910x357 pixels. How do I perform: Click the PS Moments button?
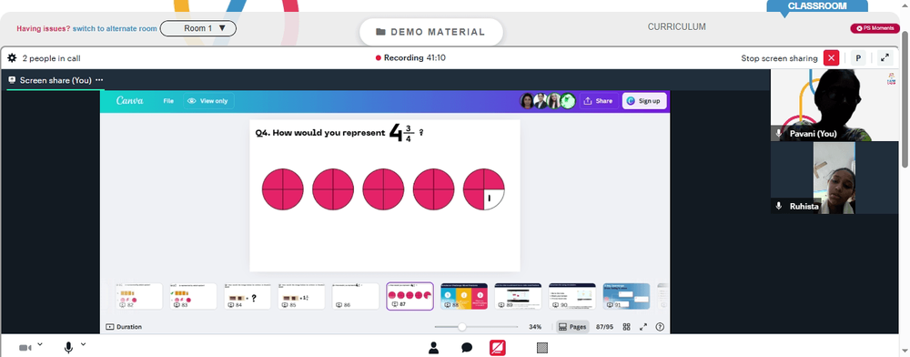[x=875, y=28]
